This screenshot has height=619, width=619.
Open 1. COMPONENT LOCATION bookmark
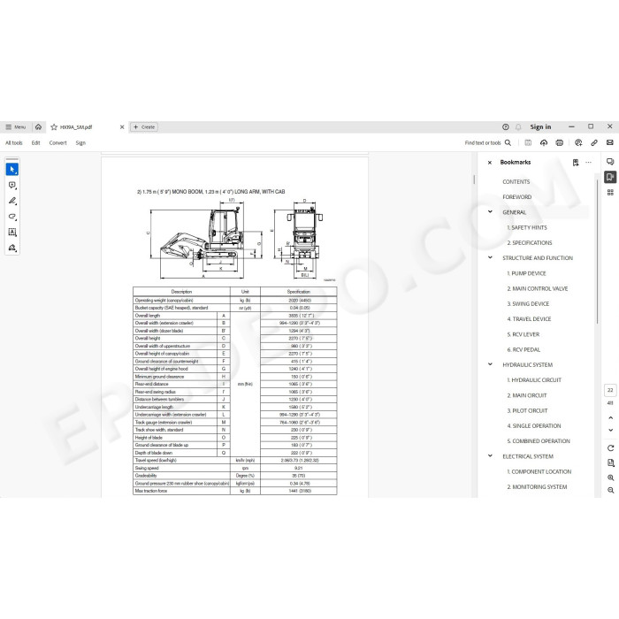tap(539, 471)
